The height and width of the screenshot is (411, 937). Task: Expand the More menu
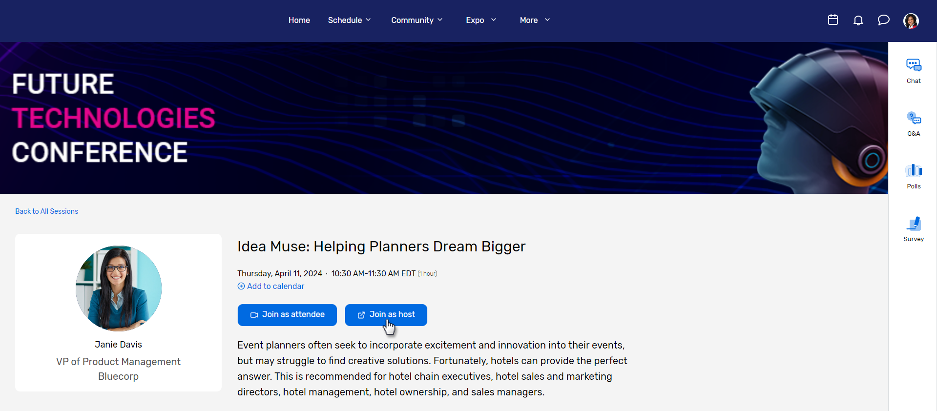(x=535, y=20)
